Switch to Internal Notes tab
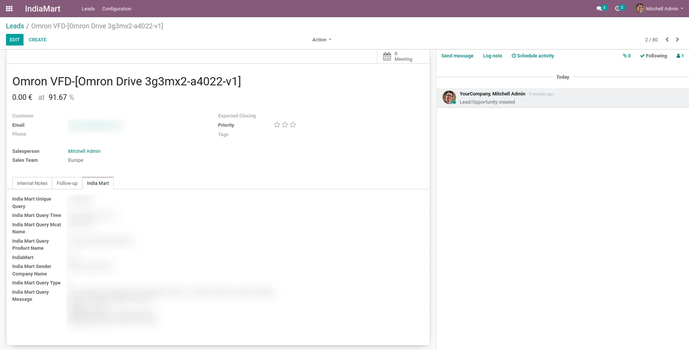The height and width of the screenshot is (350, 689). point(32,183)
